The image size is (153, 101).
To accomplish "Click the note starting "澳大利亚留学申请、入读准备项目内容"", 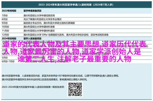I will point(60,76).
